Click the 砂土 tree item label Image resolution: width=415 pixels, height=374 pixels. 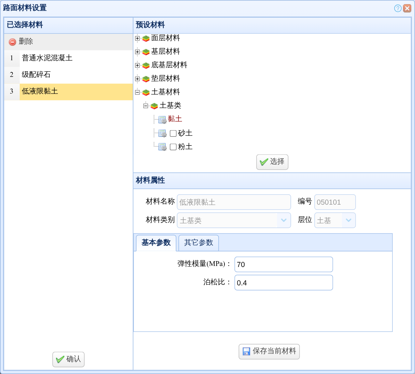tap(185, 133)
